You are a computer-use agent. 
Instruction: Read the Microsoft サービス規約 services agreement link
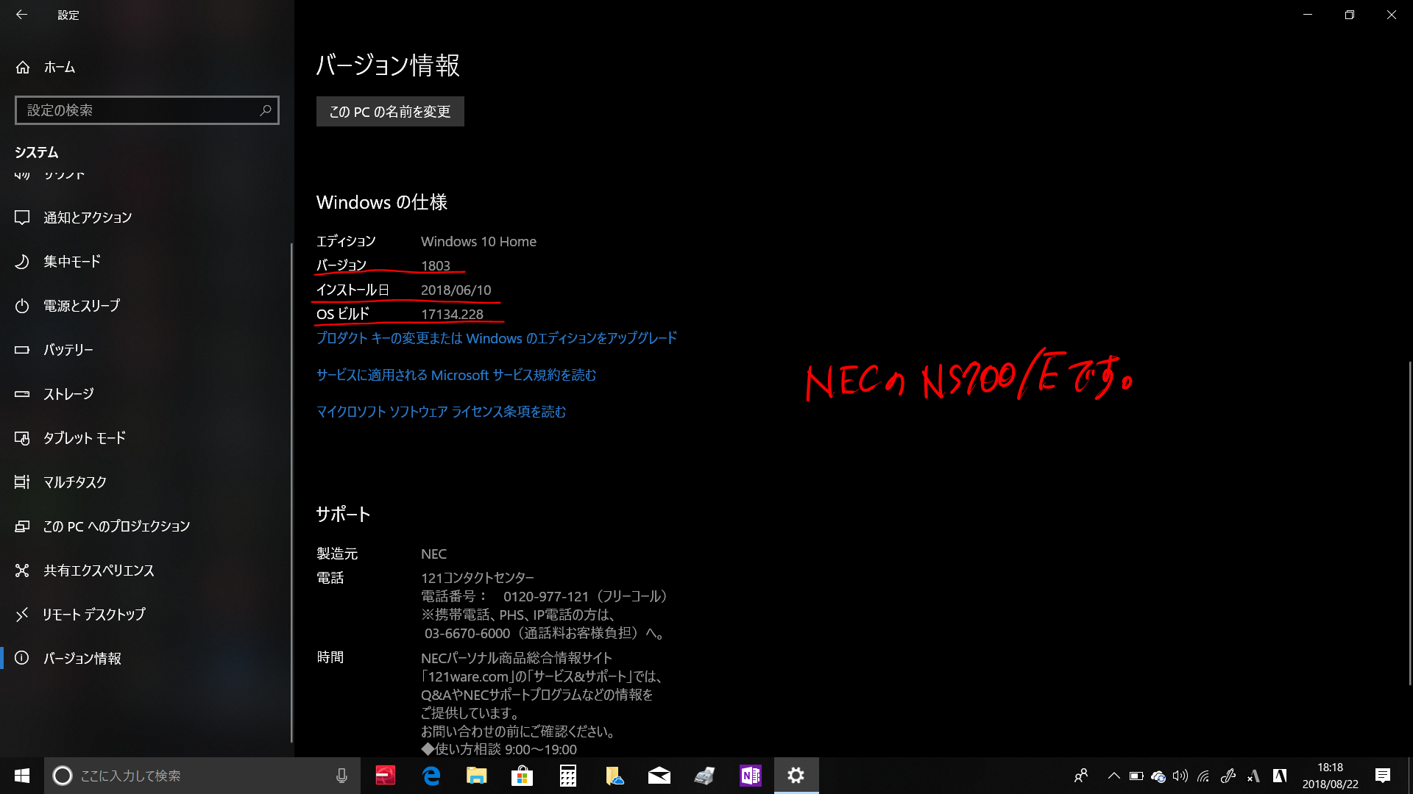click(x=456, y=375)
